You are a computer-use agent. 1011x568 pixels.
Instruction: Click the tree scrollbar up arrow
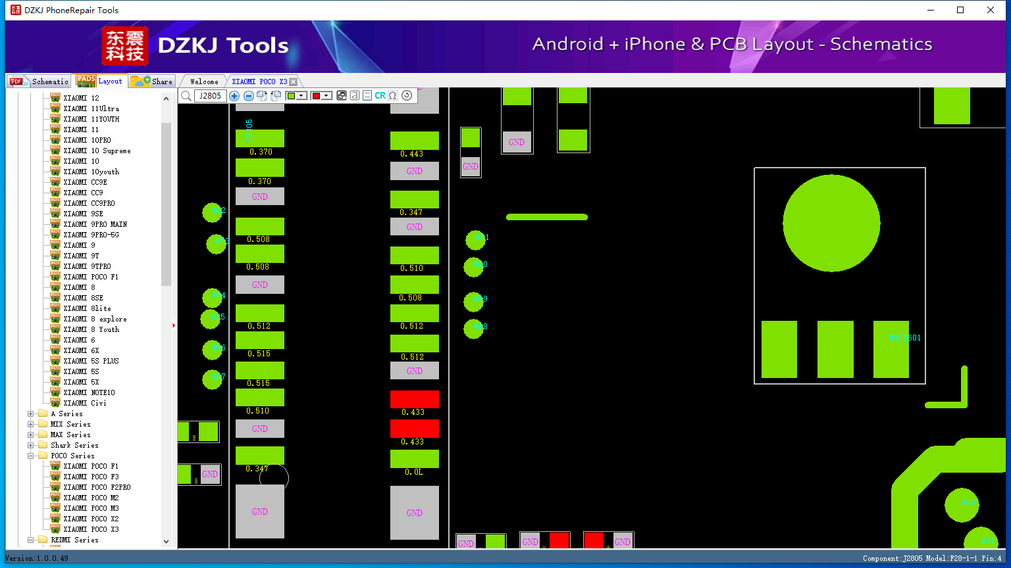[166, 98]
